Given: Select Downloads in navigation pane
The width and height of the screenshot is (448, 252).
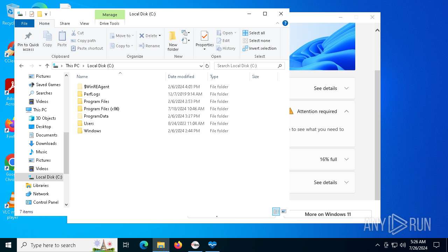Looking at the screenshot, I should click(x=46, y=143).
